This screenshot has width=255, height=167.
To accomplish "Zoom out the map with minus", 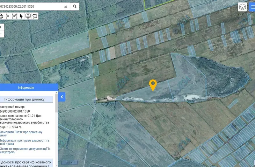I will pos(1,34).
